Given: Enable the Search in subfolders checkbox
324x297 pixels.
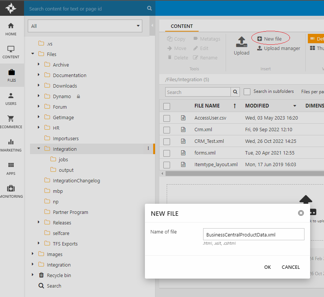Looking at the screenshot, I should 247,92.
